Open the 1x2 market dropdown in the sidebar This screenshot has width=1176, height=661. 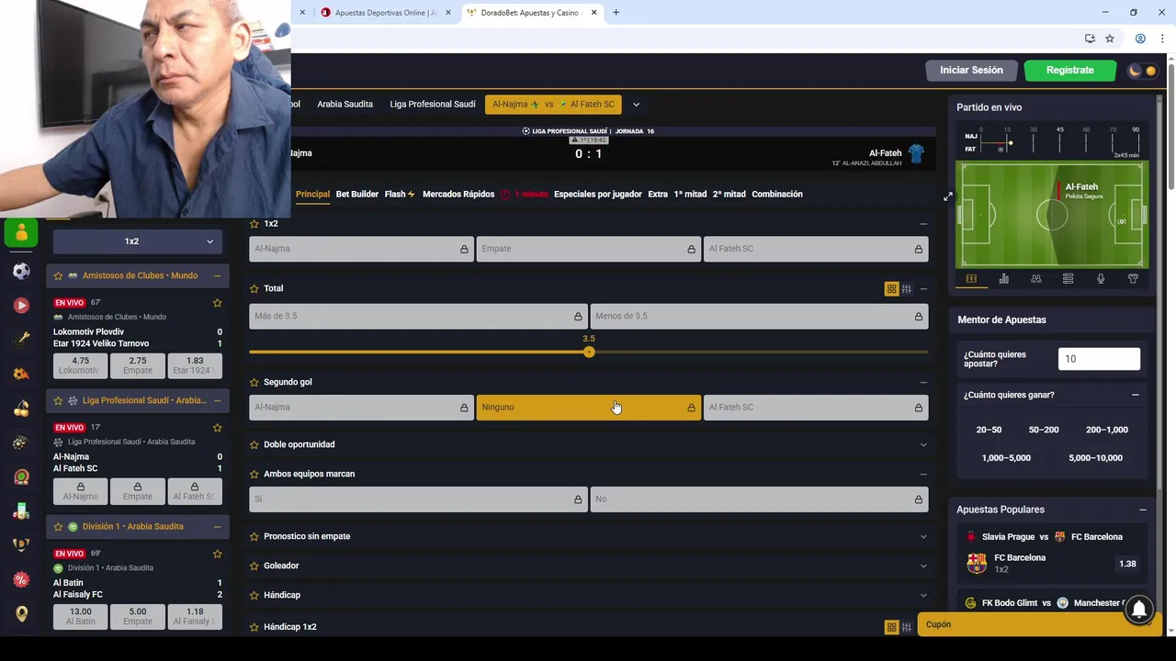[x=138, y=241]
